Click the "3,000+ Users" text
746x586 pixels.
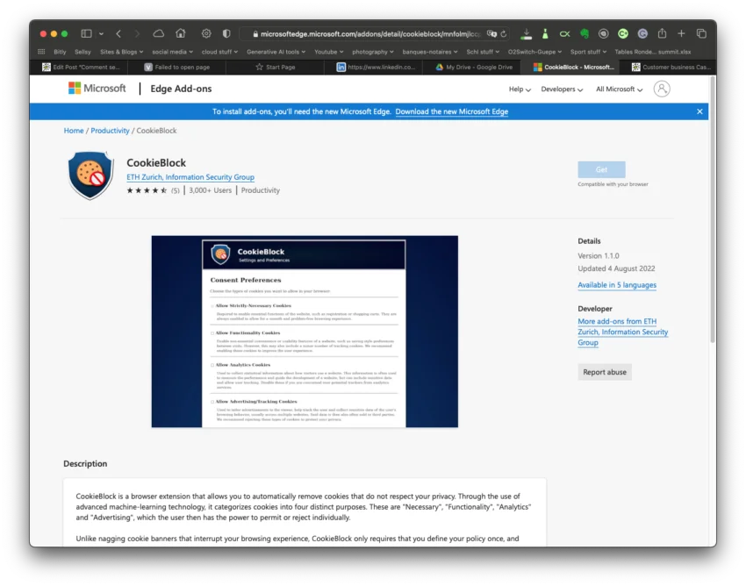[211, 190]
